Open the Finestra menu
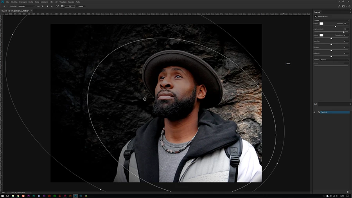Image resolution: width=352 pixels, height=198 pixels. coord(71,2)
